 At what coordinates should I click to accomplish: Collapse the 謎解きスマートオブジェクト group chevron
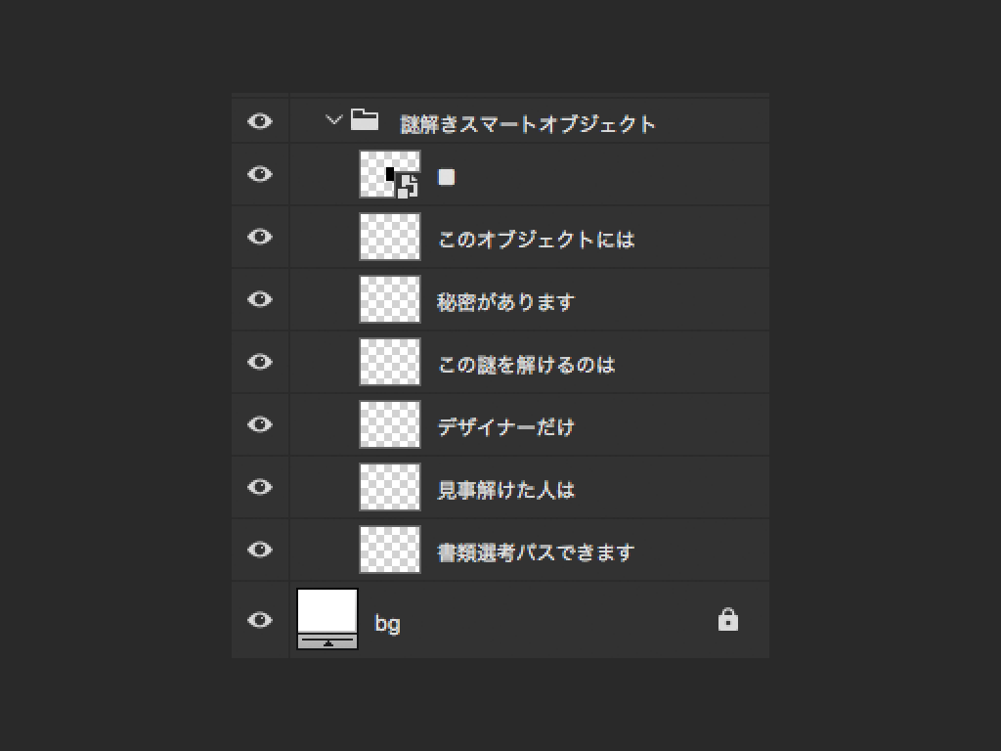[x=334, y=120]
